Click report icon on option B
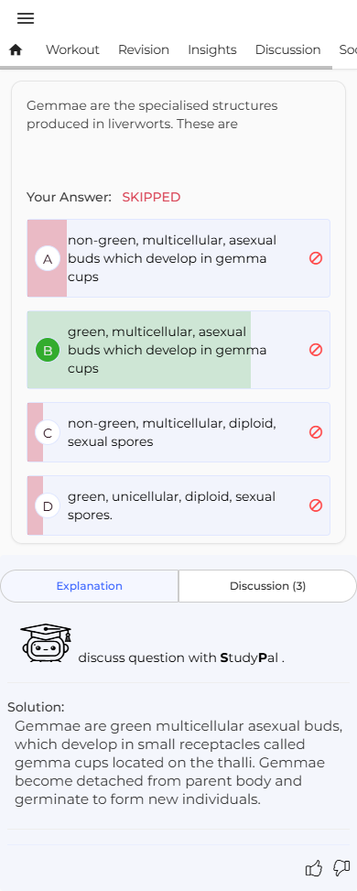This screenshot has width=357, height=891. [316, 350]
